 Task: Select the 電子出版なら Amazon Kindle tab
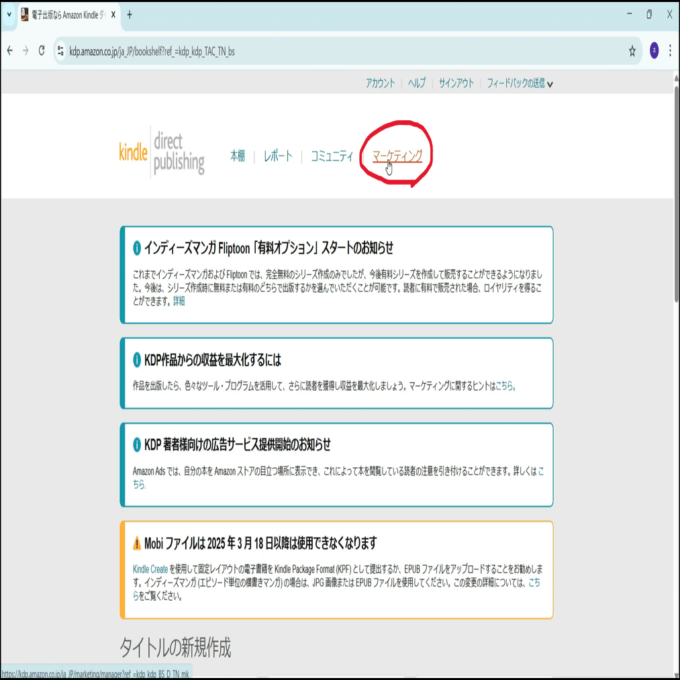click(x=68, y=15)
